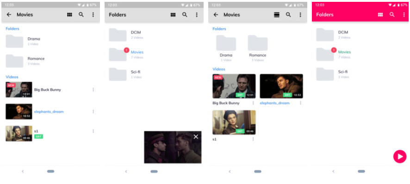This screenshot has width=410, height=184.
Task: Open the Drama folder in list view
Action: pos(23,41)
